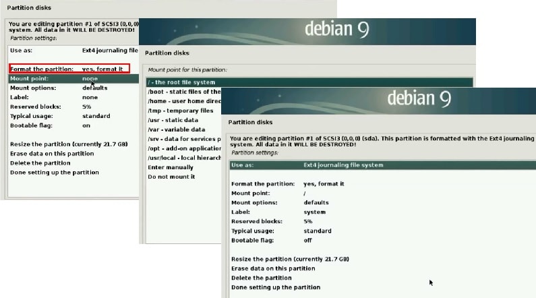Select 'Format the partition' row in front window
The image size is (536, 298).
(383, 184)
